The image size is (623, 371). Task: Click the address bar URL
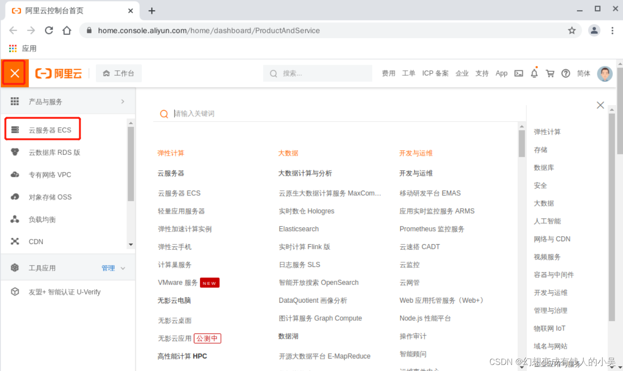209,30
